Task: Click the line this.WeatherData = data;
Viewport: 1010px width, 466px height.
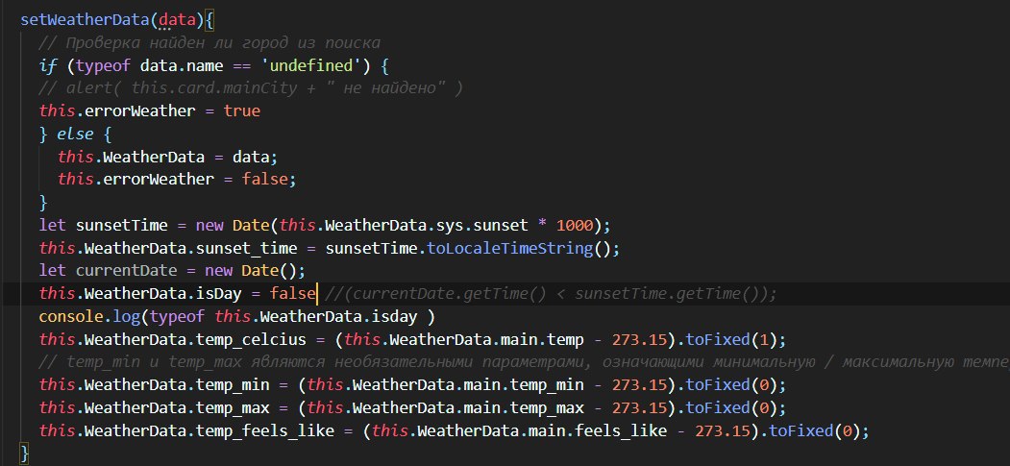Action: pyautogui.click(x=167, y=157)
